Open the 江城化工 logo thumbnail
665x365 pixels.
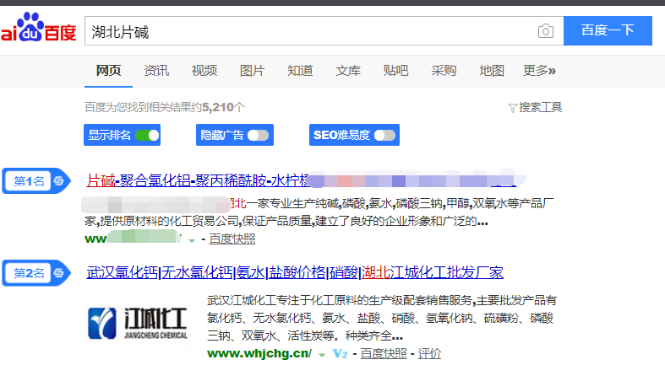[138, 325]
